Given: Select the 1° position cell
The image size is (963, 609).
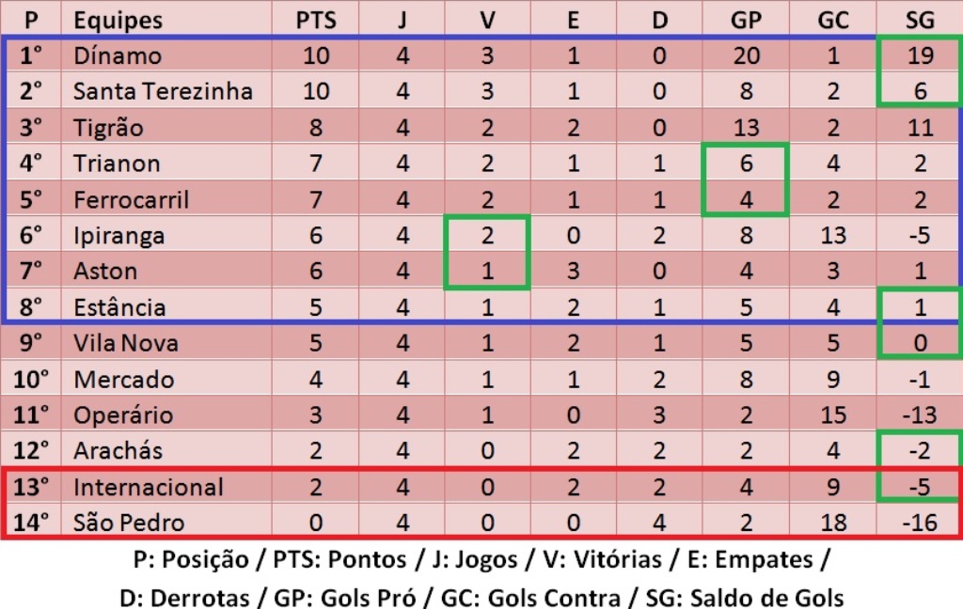Looking at the screenshot, I should click(x=34, y=56).
